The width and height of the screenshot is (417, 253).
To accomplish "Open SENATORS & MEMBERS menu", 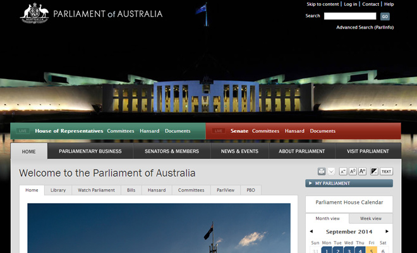I will (172, 151).
